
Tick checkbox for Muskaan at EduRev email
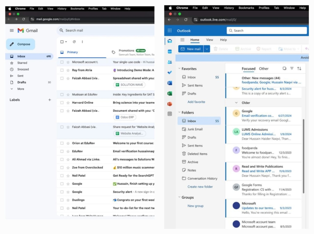coord(62,94)
